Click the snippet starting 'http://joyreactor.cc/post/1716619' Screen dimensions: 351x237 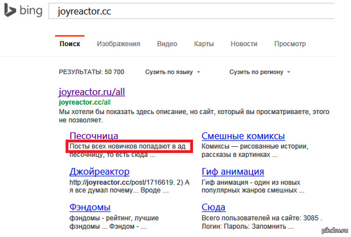click(x=129, y=186)
